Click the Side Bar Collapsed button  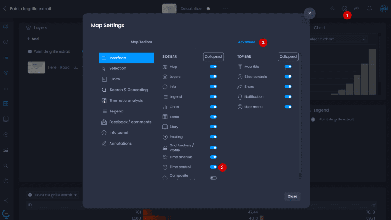coord(213,56)
